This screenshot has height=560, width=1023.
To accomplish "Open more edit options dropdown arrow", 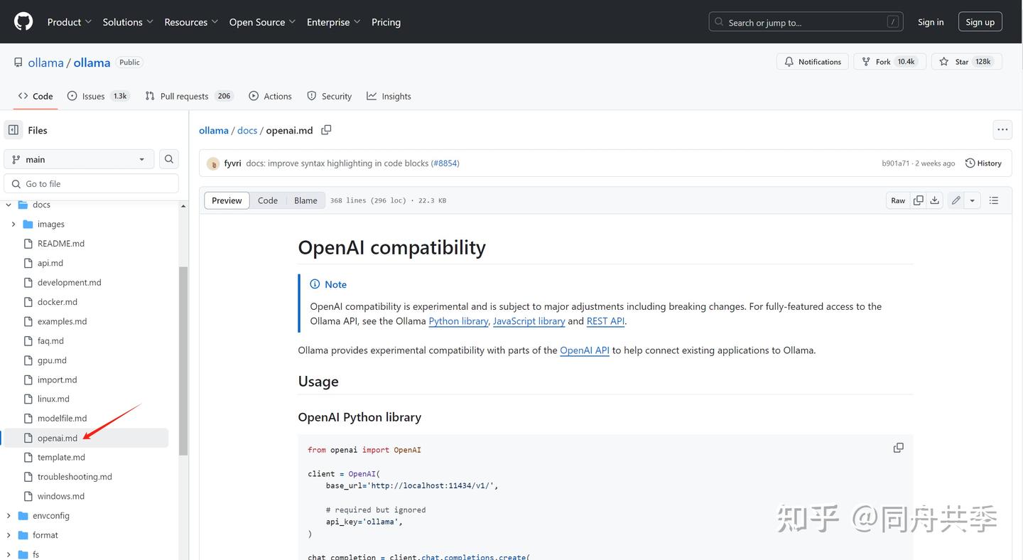I will (x=973, y=200).
